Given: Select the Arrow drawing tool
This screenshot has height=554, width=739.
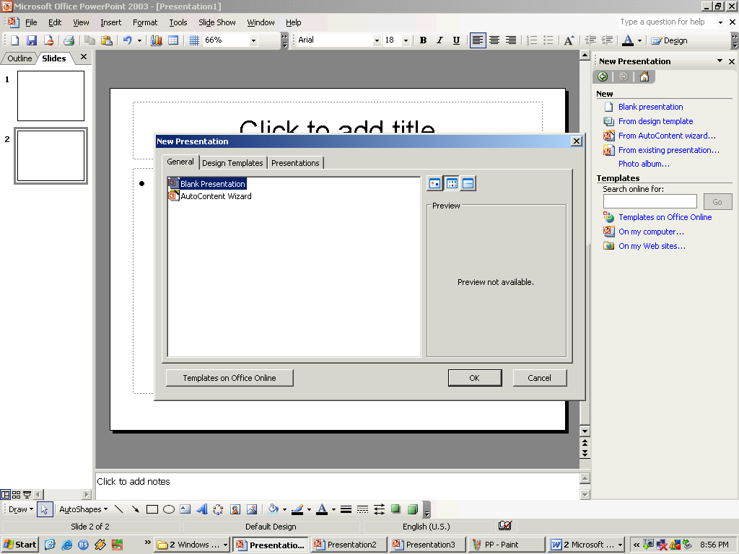Looking at the screenshot, I should 135,509.
